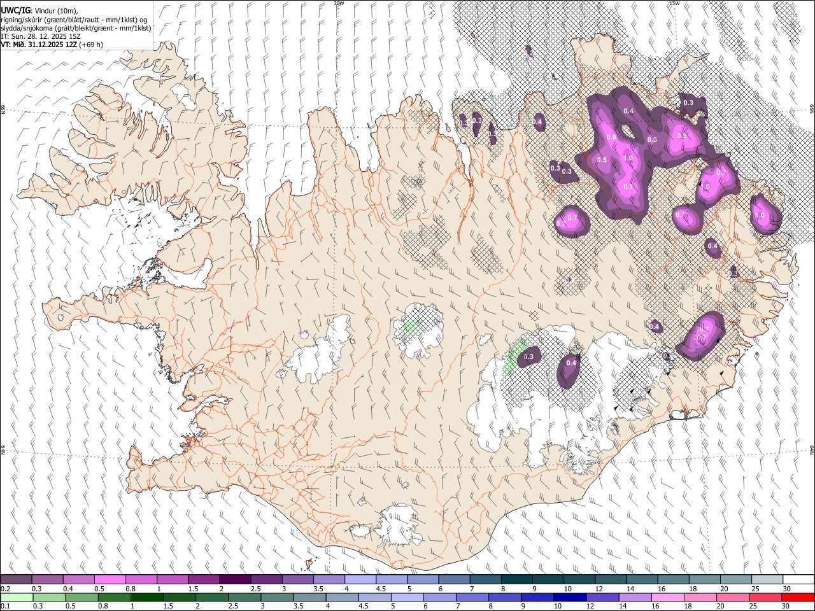Click the 0.2 dark mauve snow legend swatch
The height and width of the screenshot is (611, 815).
point(15,579)
